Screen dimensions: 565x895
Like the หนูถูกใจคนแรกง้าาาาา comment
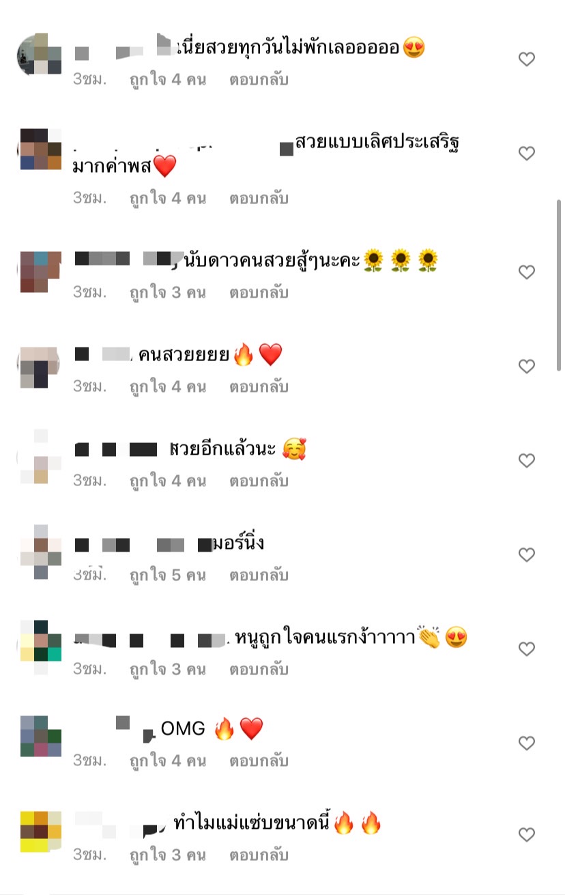coord(526,649)
